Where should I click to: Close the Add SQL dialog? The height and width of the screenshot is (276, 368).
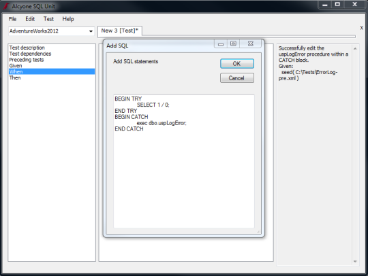pos(250,44)
